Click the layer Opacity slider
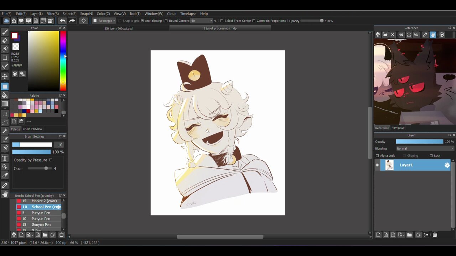 (x=420, y=142)
